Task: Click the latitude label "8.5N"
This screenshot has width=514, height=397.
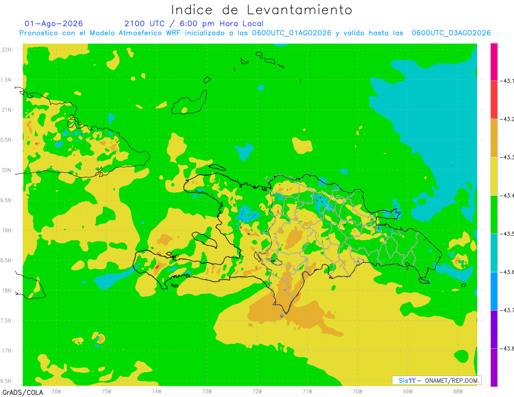Action: click(x=6, y=260)
